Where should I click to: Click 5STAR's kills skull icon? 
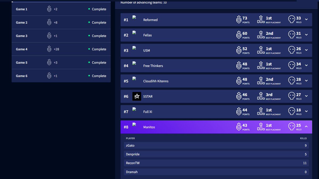click(292, 96)
